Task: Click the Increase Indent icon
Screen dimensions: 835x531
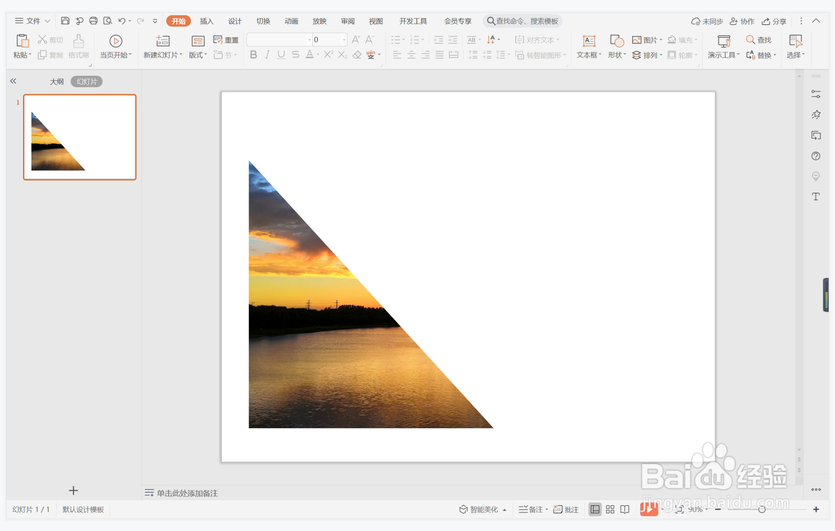Action: click(x=453, y=40)
